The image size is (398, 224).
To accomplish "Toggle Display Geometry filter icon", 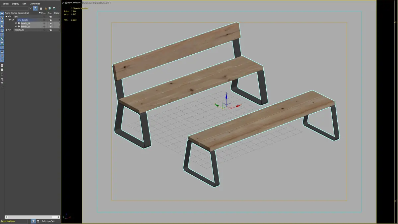I will [x=2, y=13].
